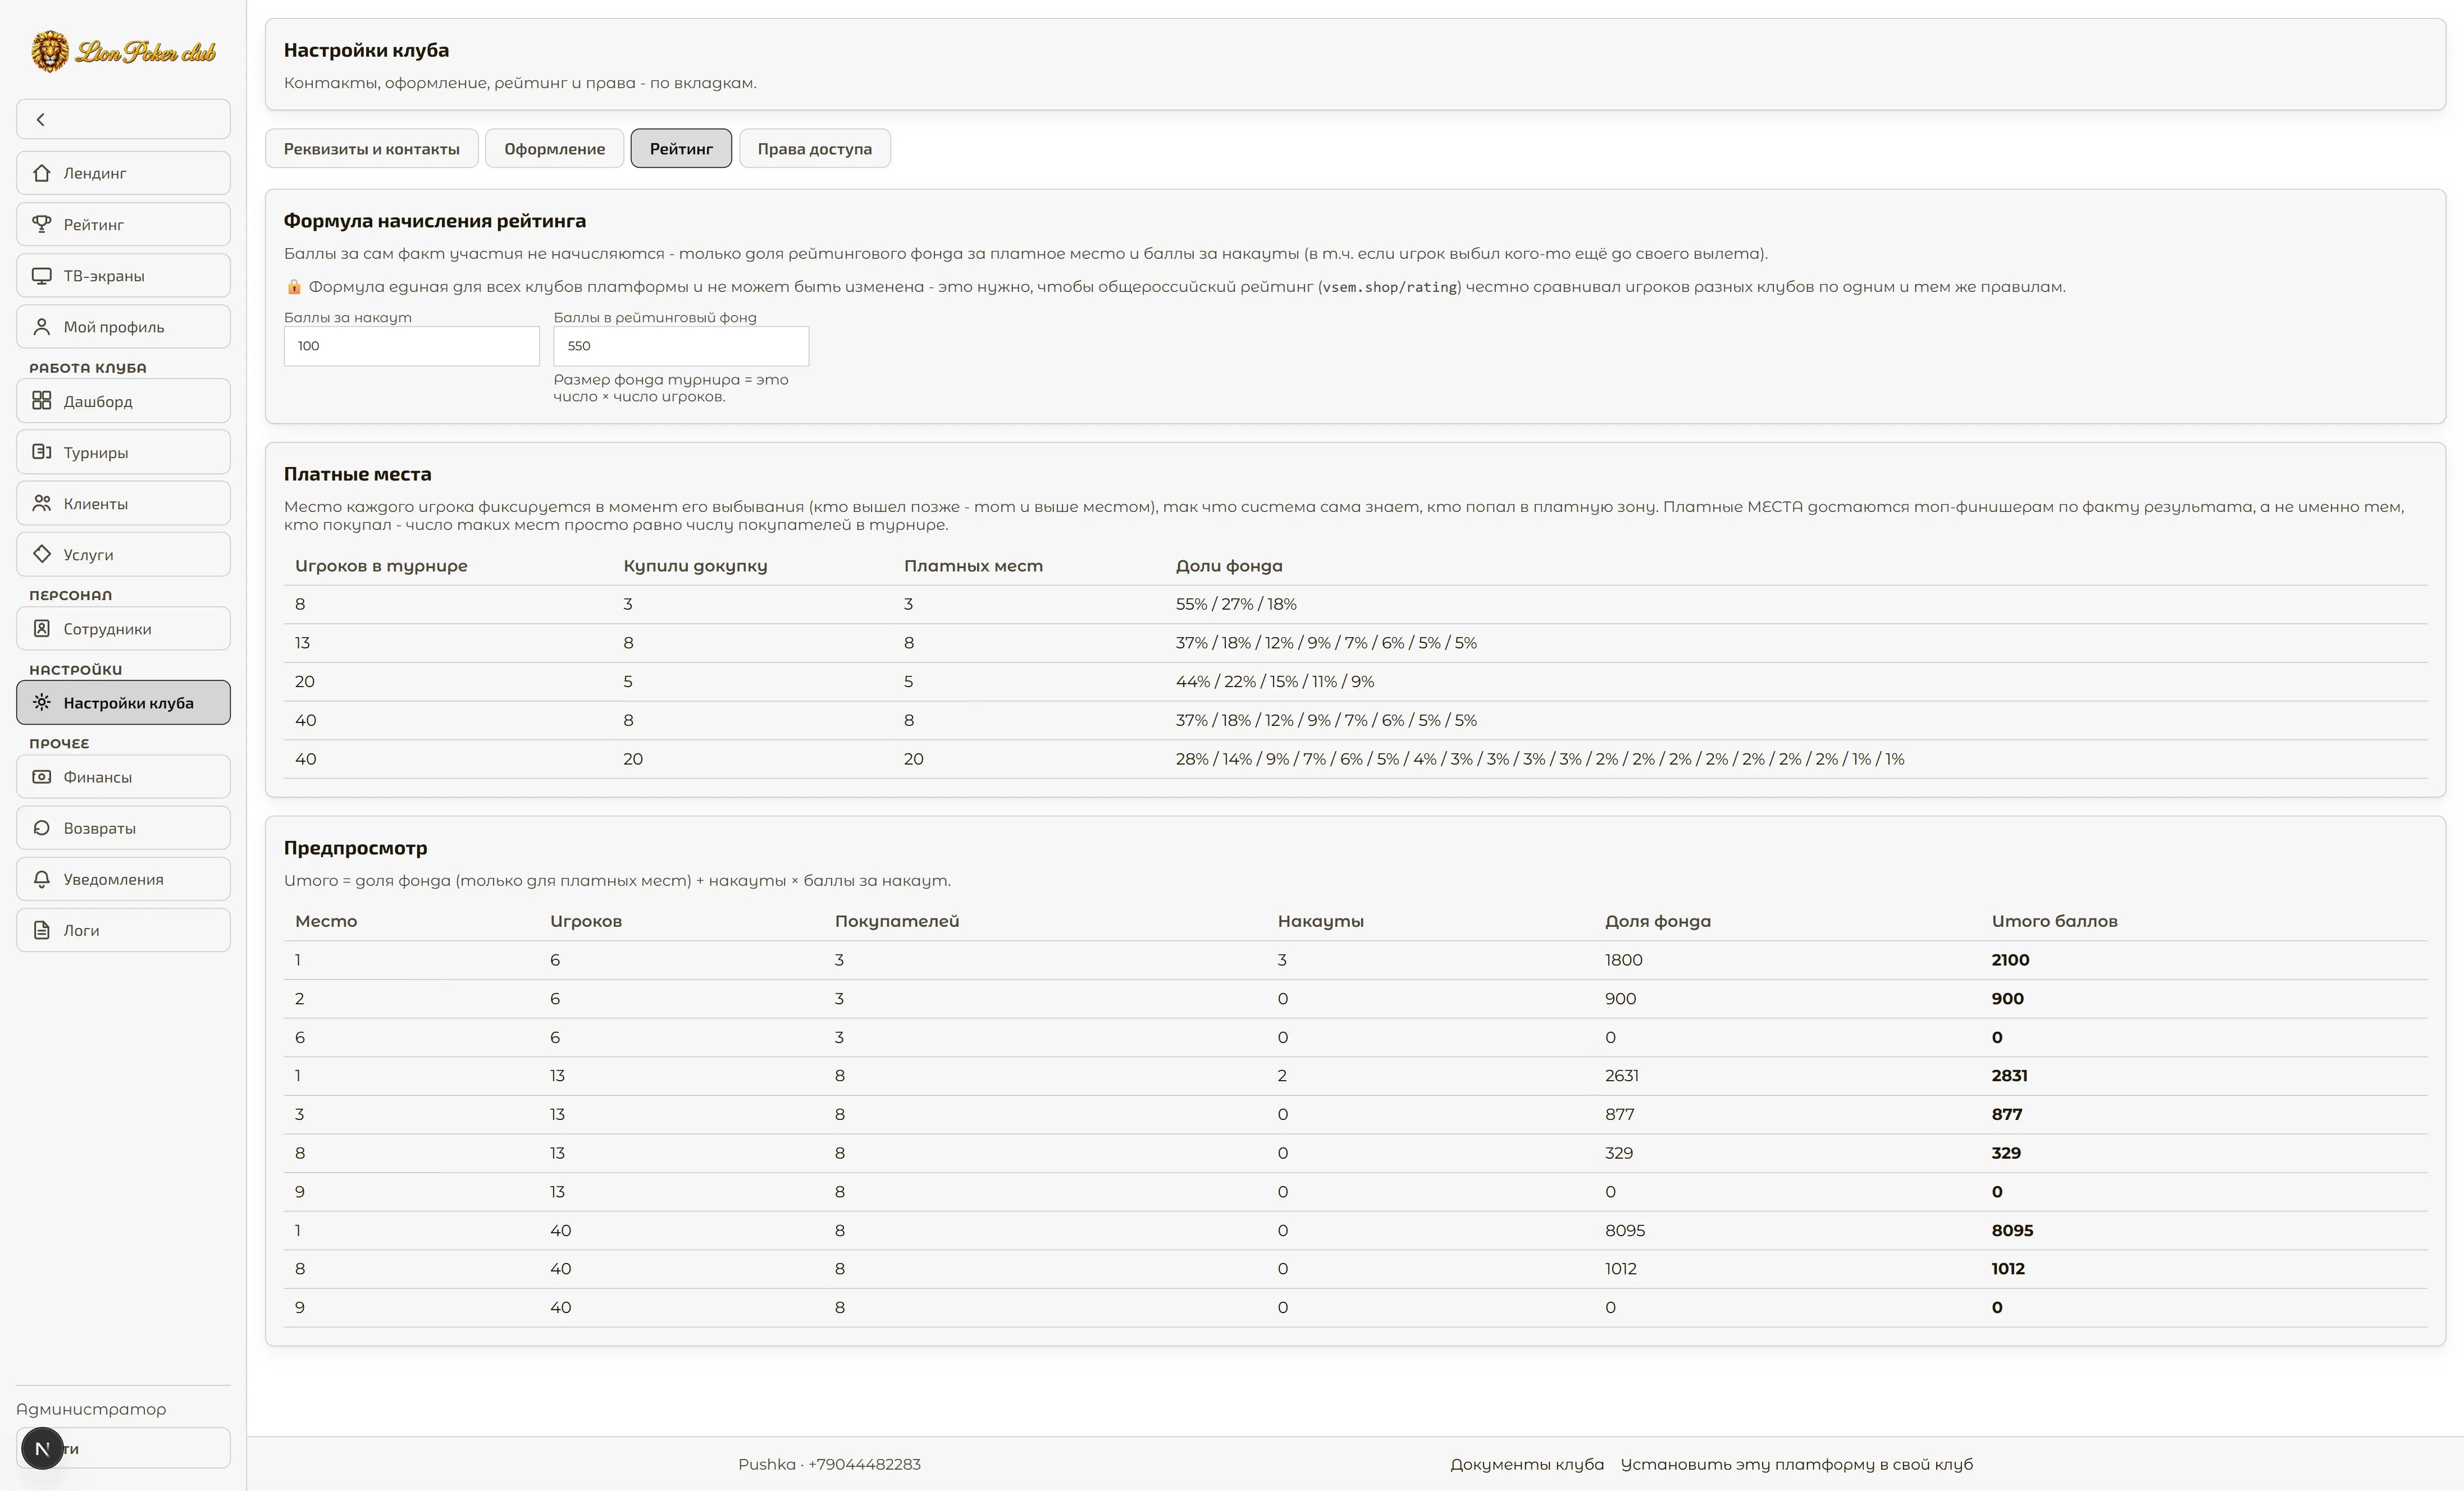Click the diamond icon next to Услуги
Screen dimensions: 2464x1491
pyautogui.click(x=41, y=553)
